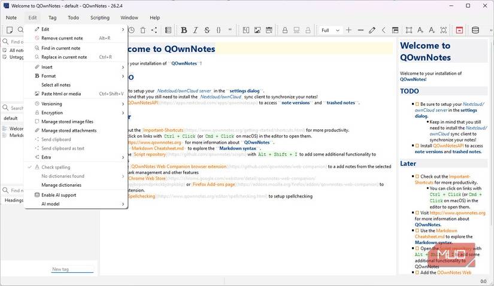Toggle Check spelling menu option
Viewport: 494px width, 286px height.
(x=75, y=168)
